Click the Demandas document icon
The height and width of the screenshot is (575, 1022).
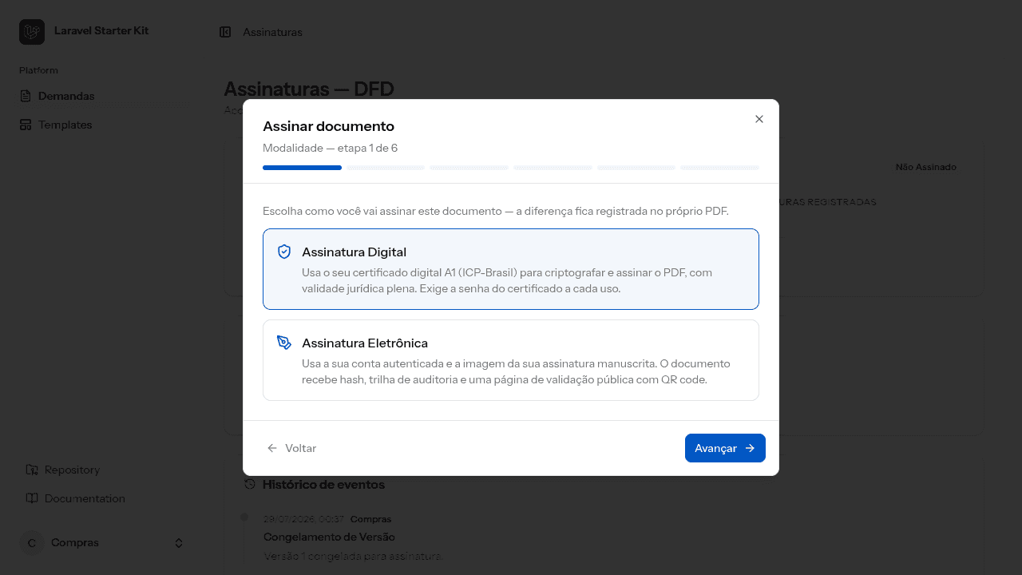pyautogui.click(x=26, y=96)
